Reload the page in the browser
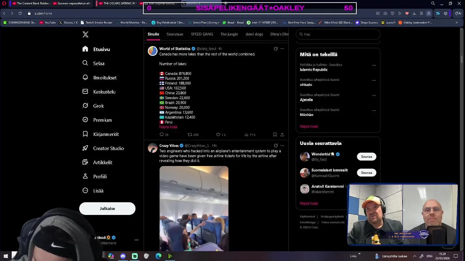 20,13
